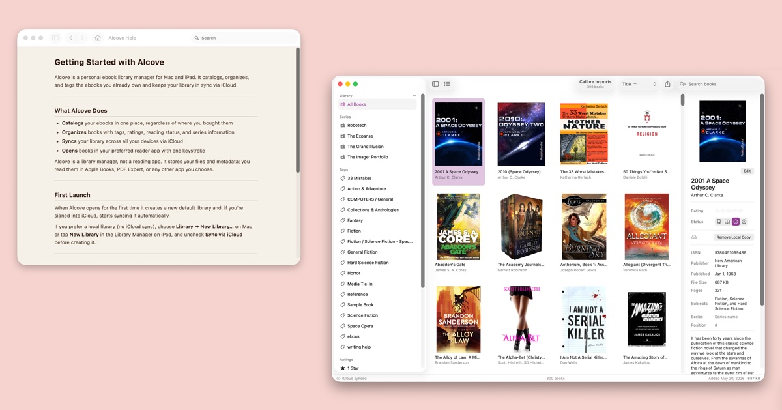Select the Aetherium Burning Sky cover
The width and height of the screenshot is (782, 410).
(584, 227)
